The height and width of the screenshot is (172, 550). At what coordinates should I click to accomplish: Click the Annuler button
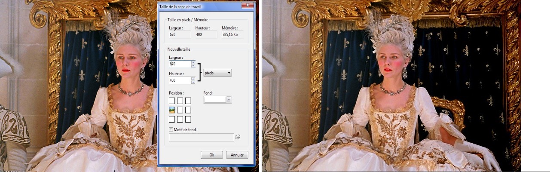[237, 155]
